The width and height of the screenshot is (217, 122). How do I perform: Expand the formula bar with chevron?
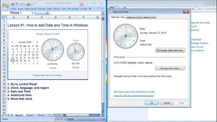pos(103,13)
